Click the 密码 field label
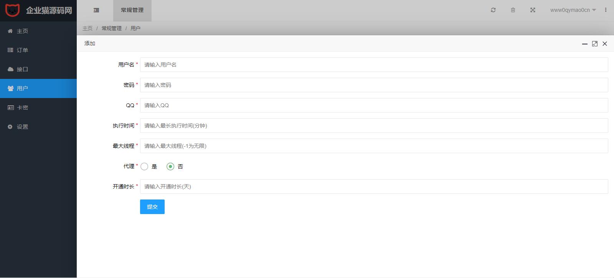614x278 pixels. pyautogui.click(x=129, y=85)
